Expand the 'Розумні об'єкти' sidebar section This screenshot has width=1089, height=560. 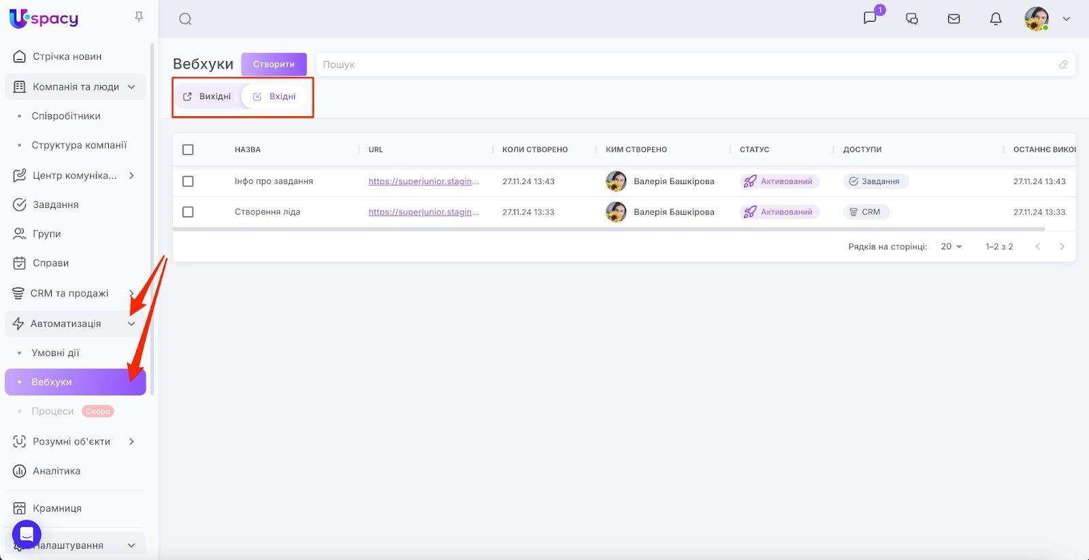(131, 442)
